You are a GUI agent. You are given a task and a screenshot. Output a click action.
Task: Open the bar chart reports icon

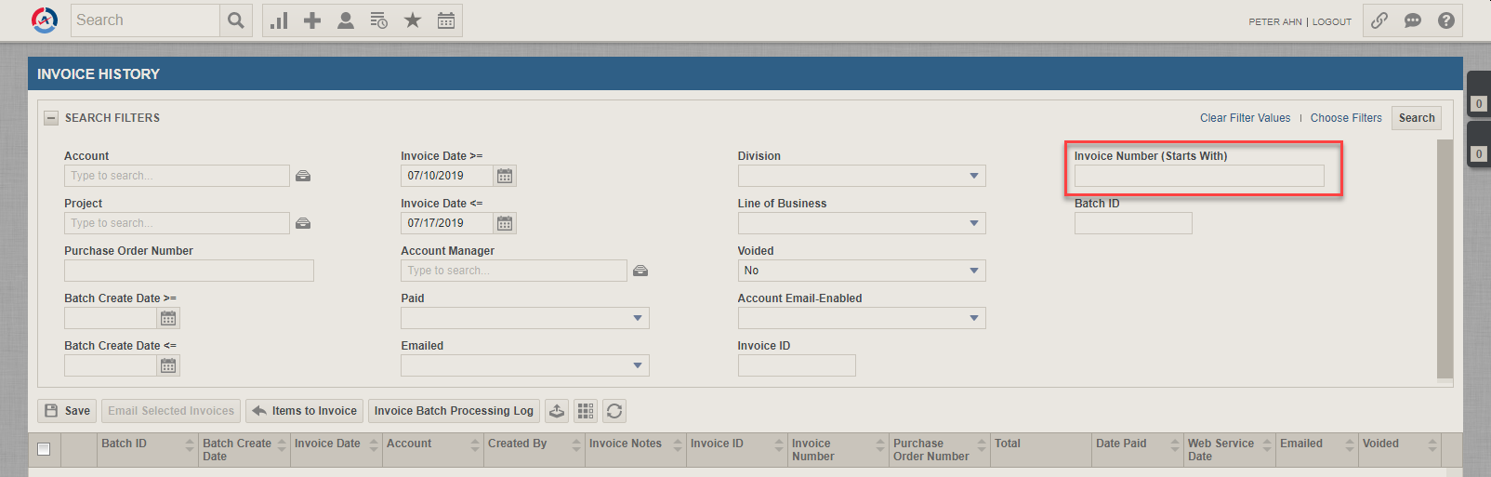coord(279,20)
